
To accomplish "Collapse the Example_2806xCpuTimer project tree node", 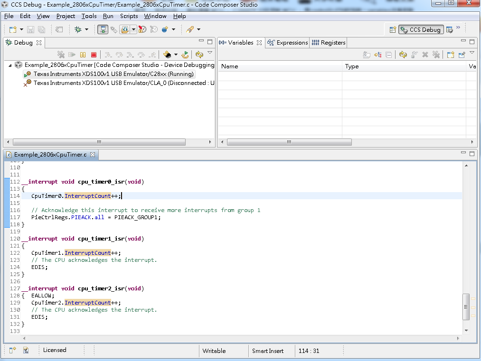I will pyautogui.click(x=10, y=65).
